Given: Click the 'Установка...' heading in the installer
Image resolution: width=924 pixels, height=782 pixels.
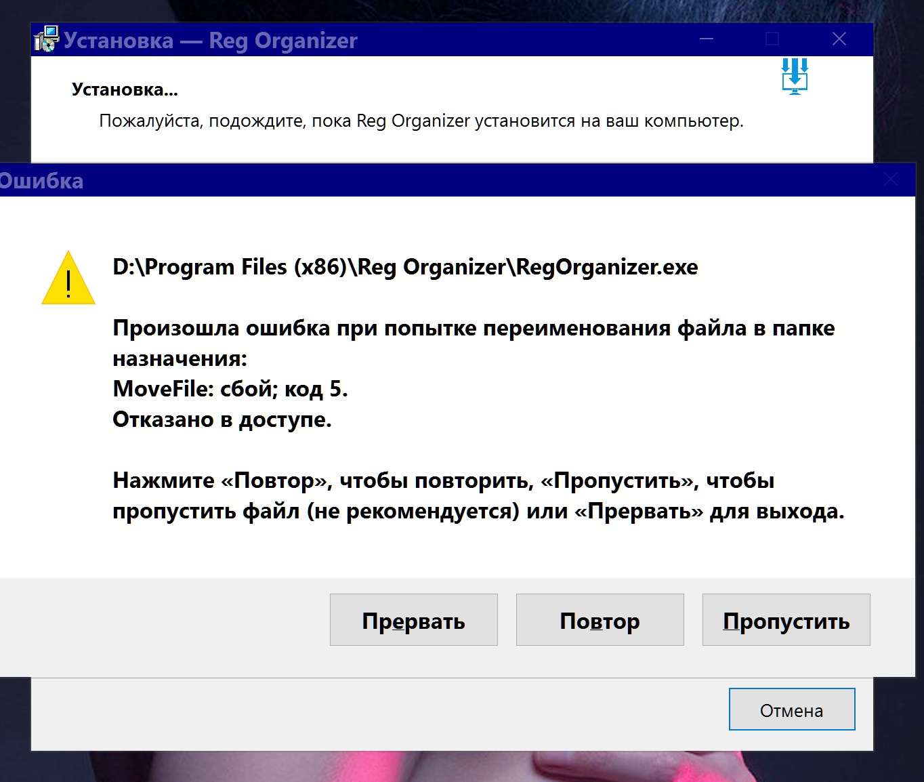Looking at the screenshot, I should tap(125, 89).
